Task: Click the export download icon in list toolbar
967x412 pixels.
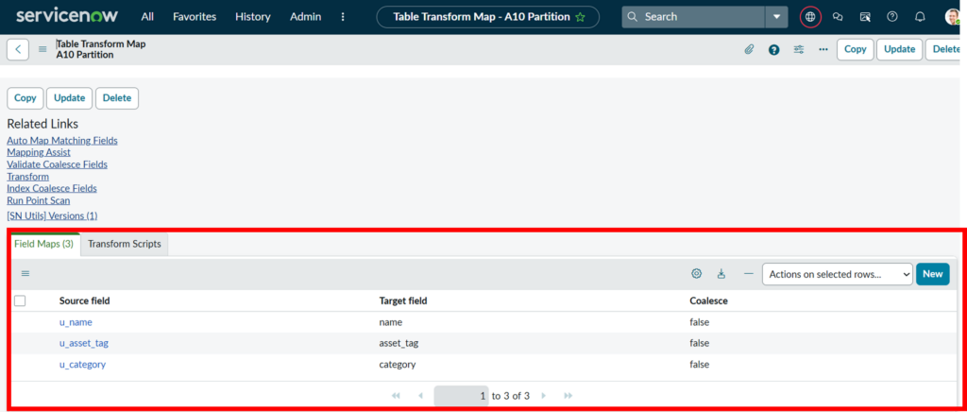Action: (721, 274)
